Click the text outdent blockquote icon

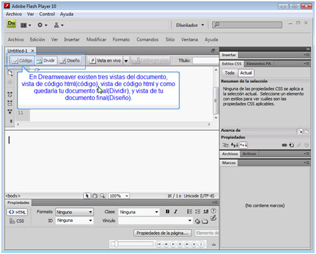(206, 211)
